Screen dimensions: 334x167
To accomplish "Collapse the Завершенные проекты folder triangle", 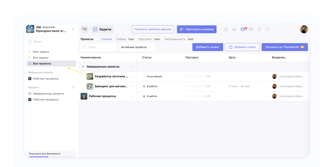I will pyautogui.click(x=83, y=67).
